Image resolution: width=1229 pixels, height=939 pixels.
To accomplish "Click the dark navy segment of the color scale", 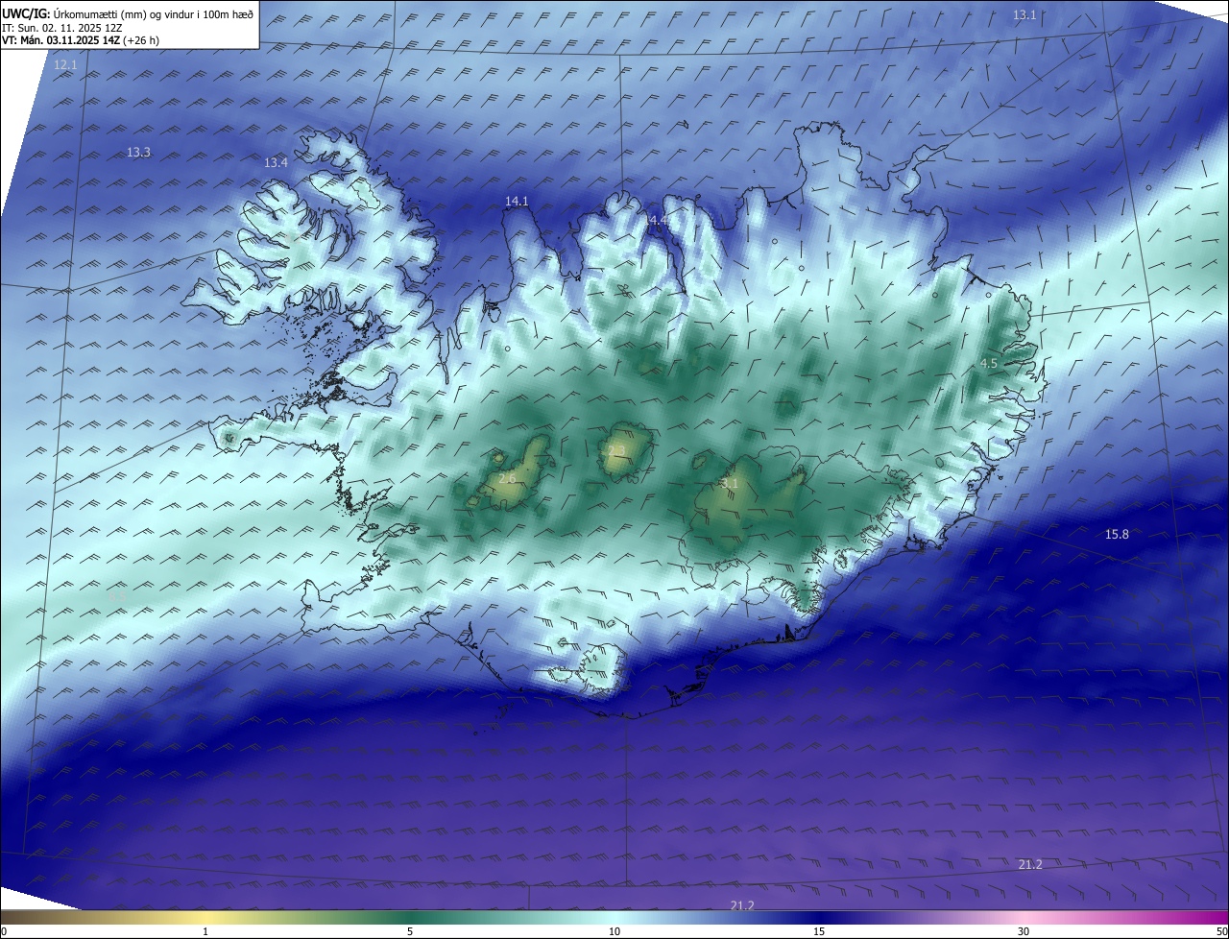I will point(819,917).
